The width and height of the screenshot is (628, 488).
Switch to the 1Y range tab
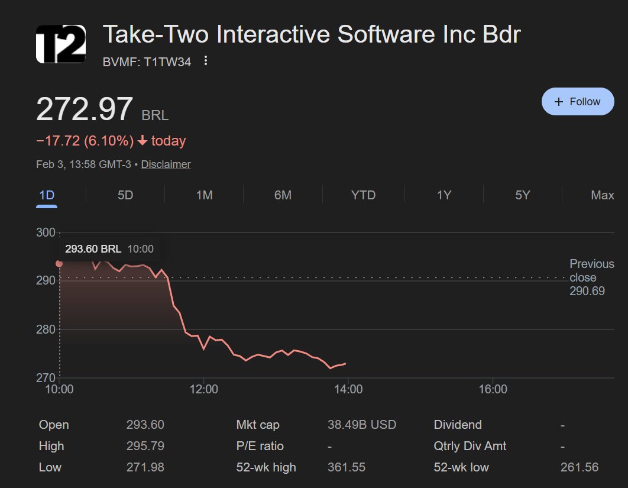tap(444, 195)
